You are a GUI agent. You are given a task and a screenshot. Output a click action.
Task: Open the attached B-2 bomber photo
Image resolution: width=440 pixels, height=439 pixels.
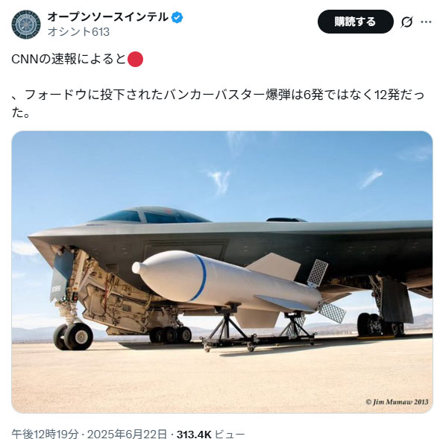222,272
